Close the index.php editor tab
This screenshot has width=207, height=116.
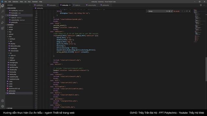coord(70,5)
